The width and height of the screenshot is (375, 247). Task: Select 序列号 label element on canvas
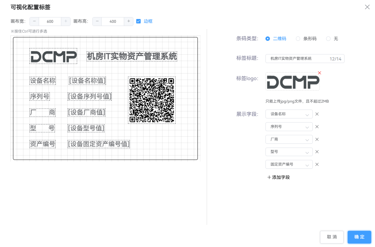pyautogui.click(x=40, y=97)
